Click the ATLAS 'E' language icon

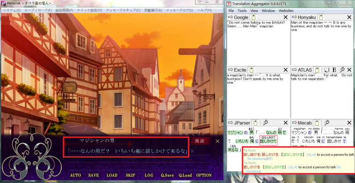coord(334,70)
